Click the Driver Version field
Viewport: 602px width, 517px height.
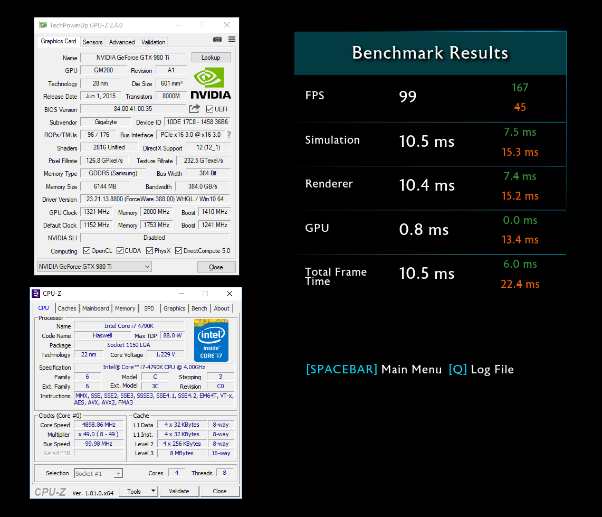pos(155,199)
